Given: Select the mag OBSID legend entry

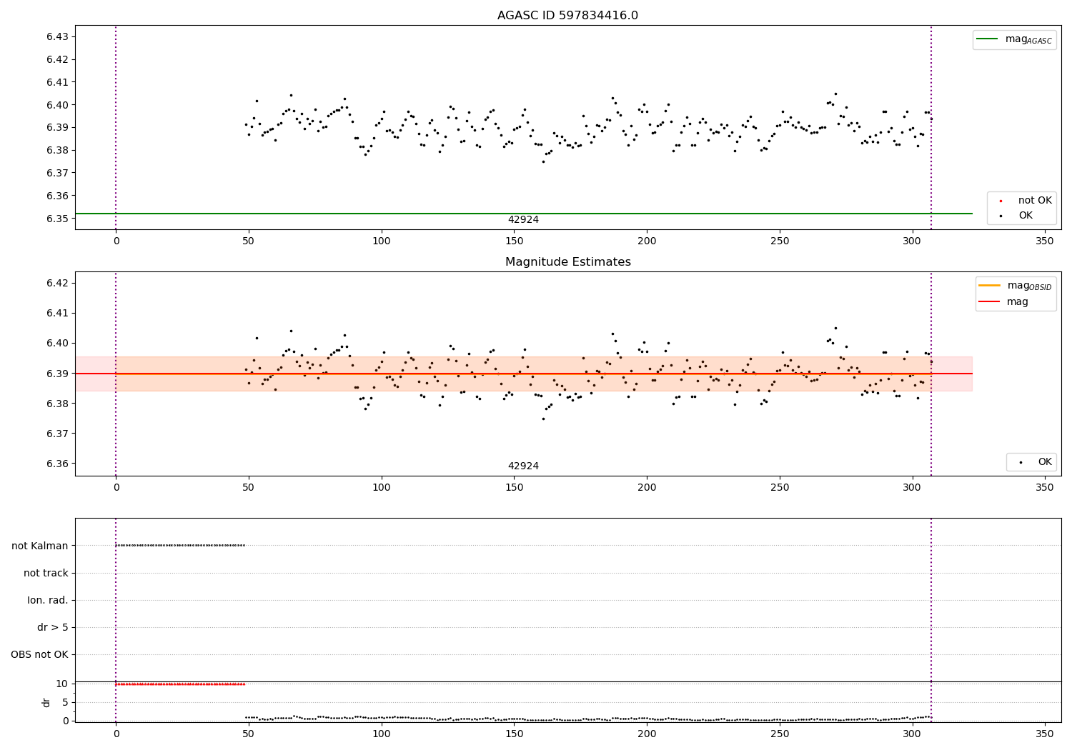Looking at the screenshot, I should click(x=1015, y=286).
